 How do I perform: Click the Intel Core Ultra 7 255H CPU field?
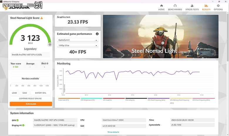124,120
